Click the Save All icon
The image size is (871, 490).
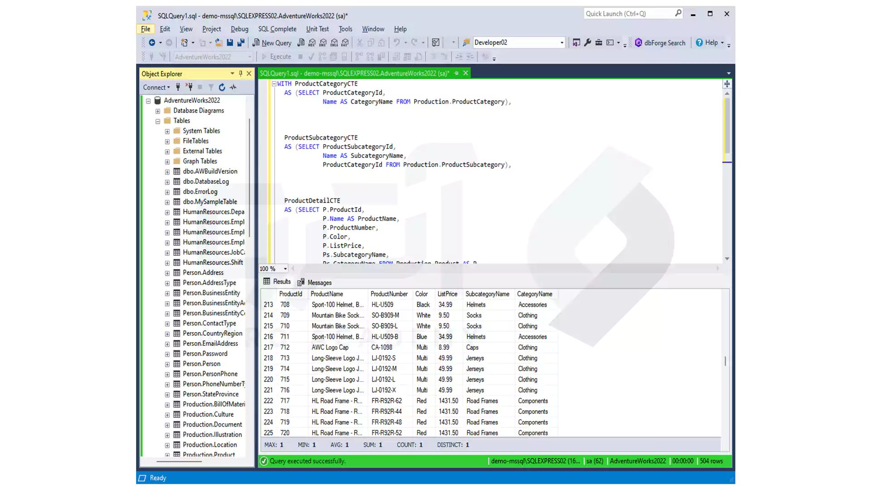point(241,43)
